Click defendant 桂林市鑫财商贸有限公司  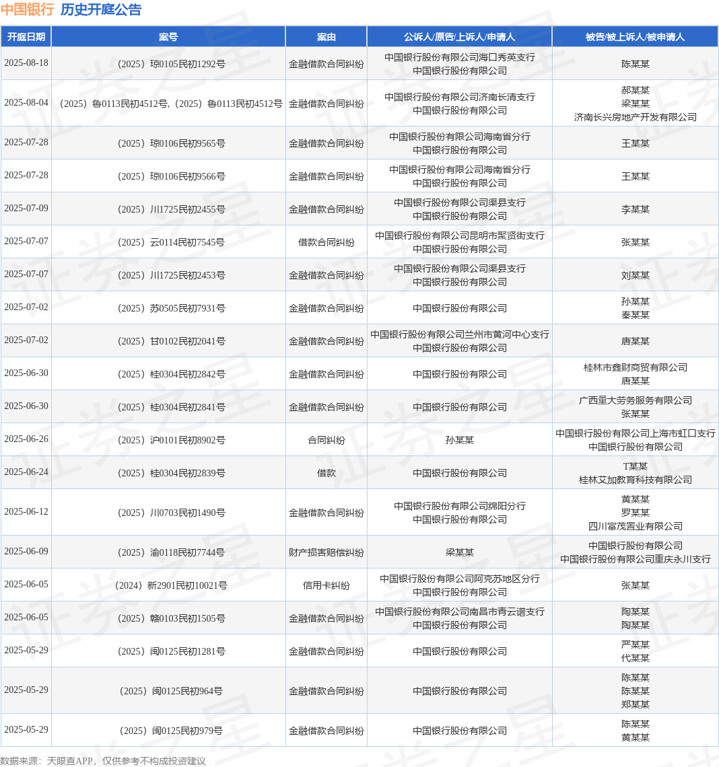[x=636, y=367]
